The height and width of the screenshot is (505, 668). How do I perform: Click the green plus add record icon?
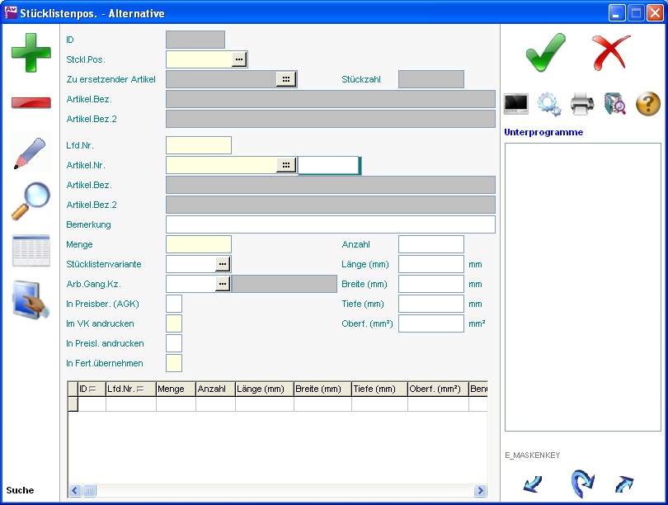[x=31, y=53]
